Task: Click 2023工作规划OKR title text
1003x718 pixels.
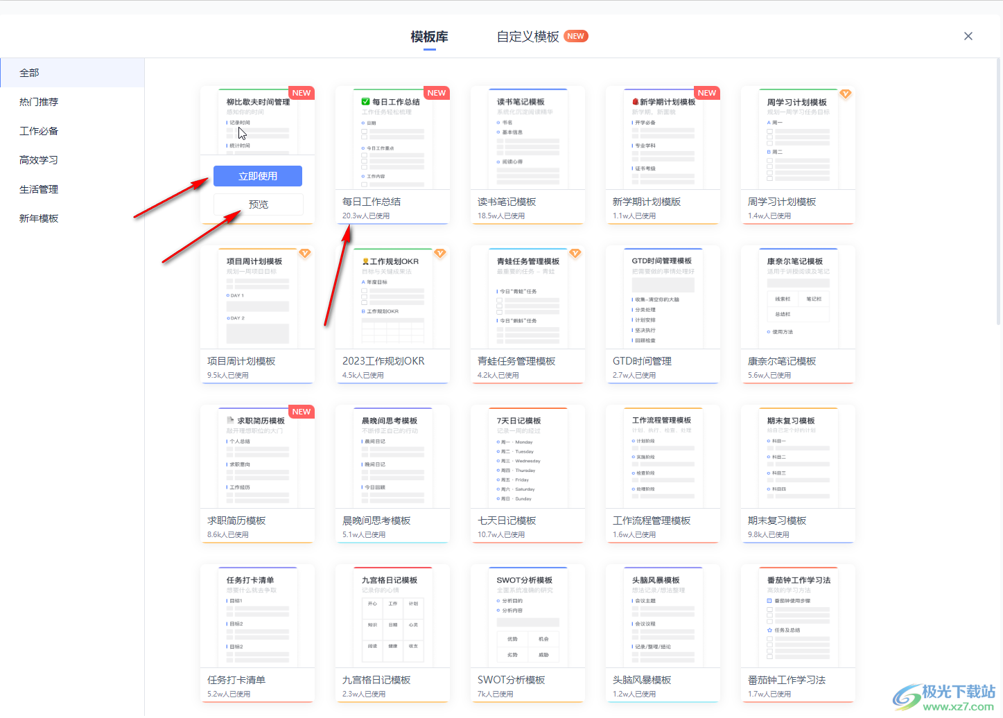Action: click(x=383, y=361)
